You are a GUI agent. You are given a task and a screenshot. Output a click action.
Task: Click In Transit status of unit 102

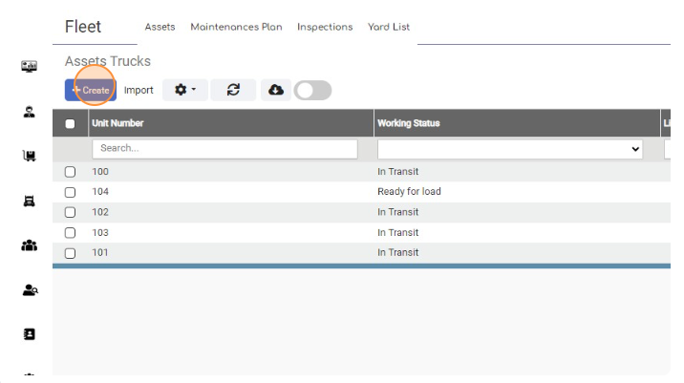pos(397,212)
